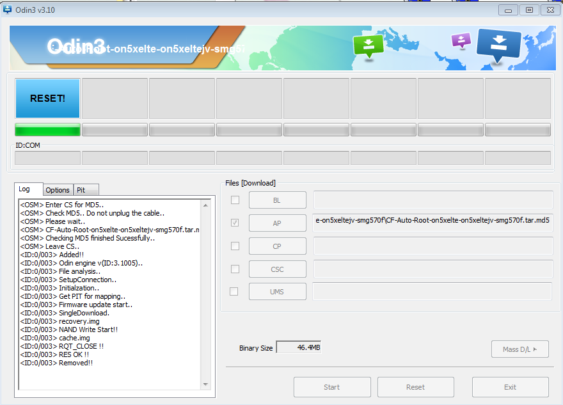Open the Options tab
Image resolution: width=563 pixels, height=405 pixels.
[58, 190]
